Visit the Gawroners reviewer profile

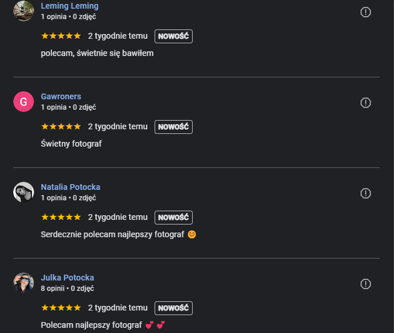(61, 96)
